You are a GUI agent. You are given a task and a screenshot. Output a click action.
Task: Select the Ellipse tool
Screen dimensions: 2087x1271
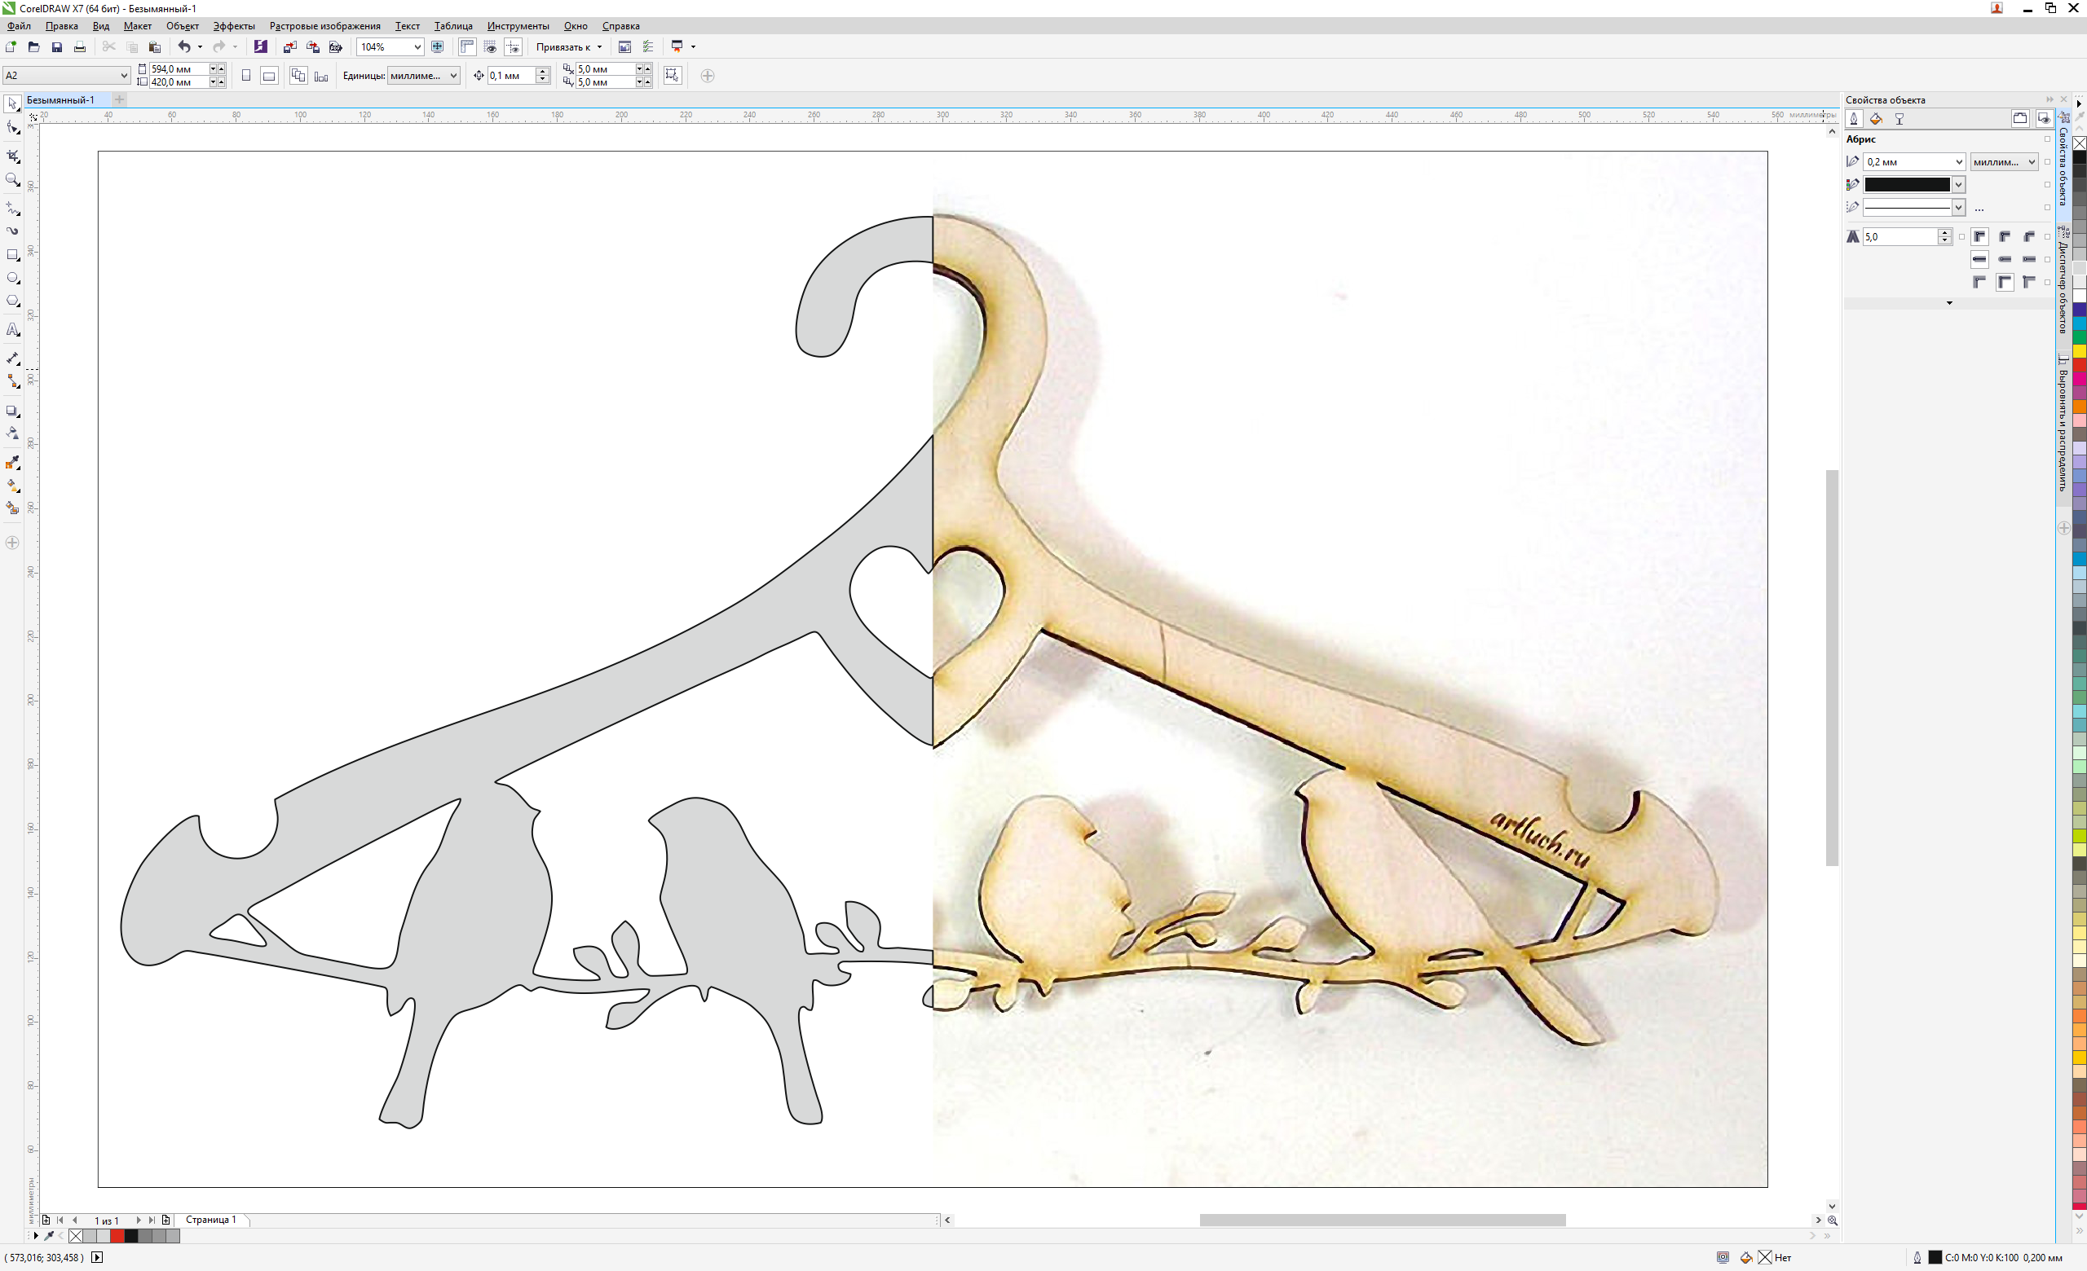(13, 278)
